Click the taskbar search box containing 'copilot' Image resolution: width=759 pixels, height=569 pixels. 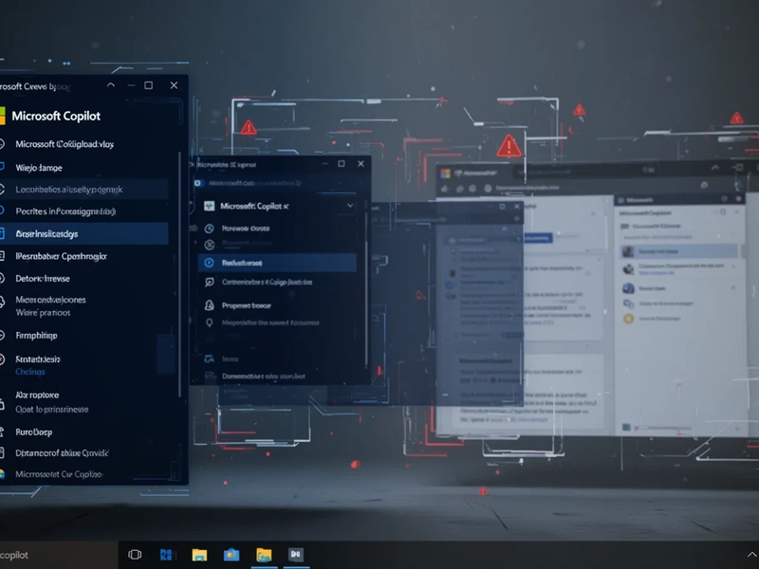[x=58, y=555]
